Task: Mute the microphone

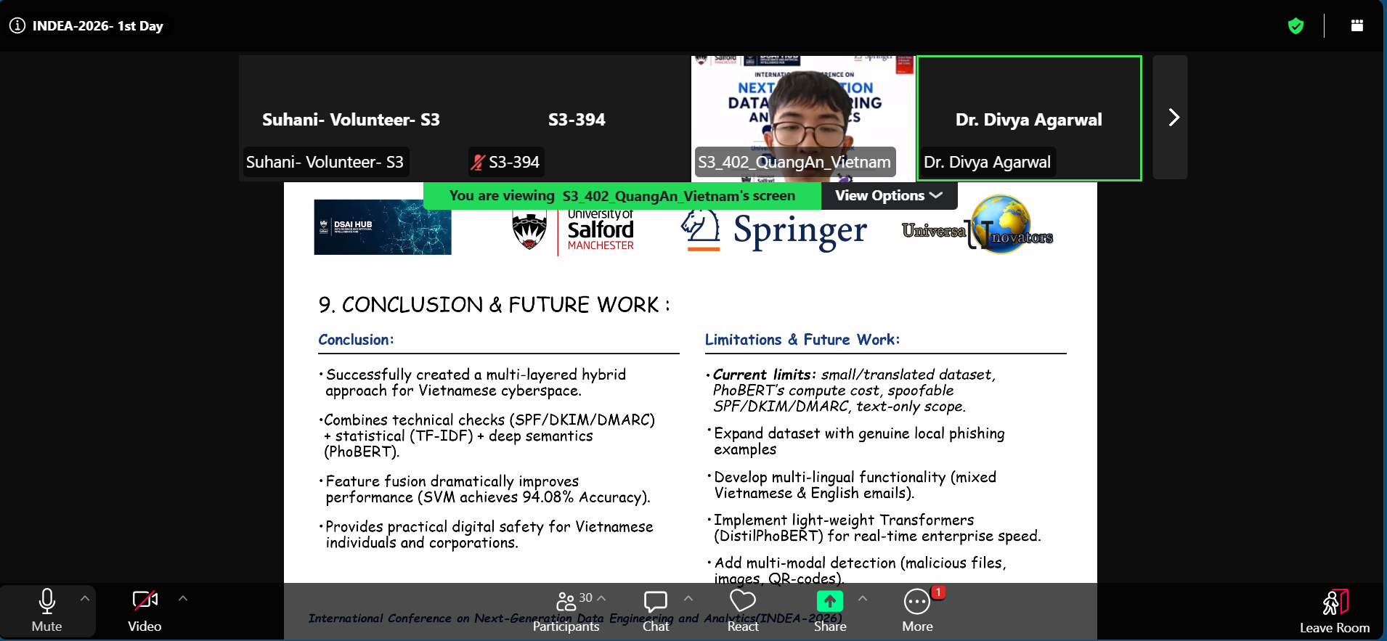Action: [47, 611]
